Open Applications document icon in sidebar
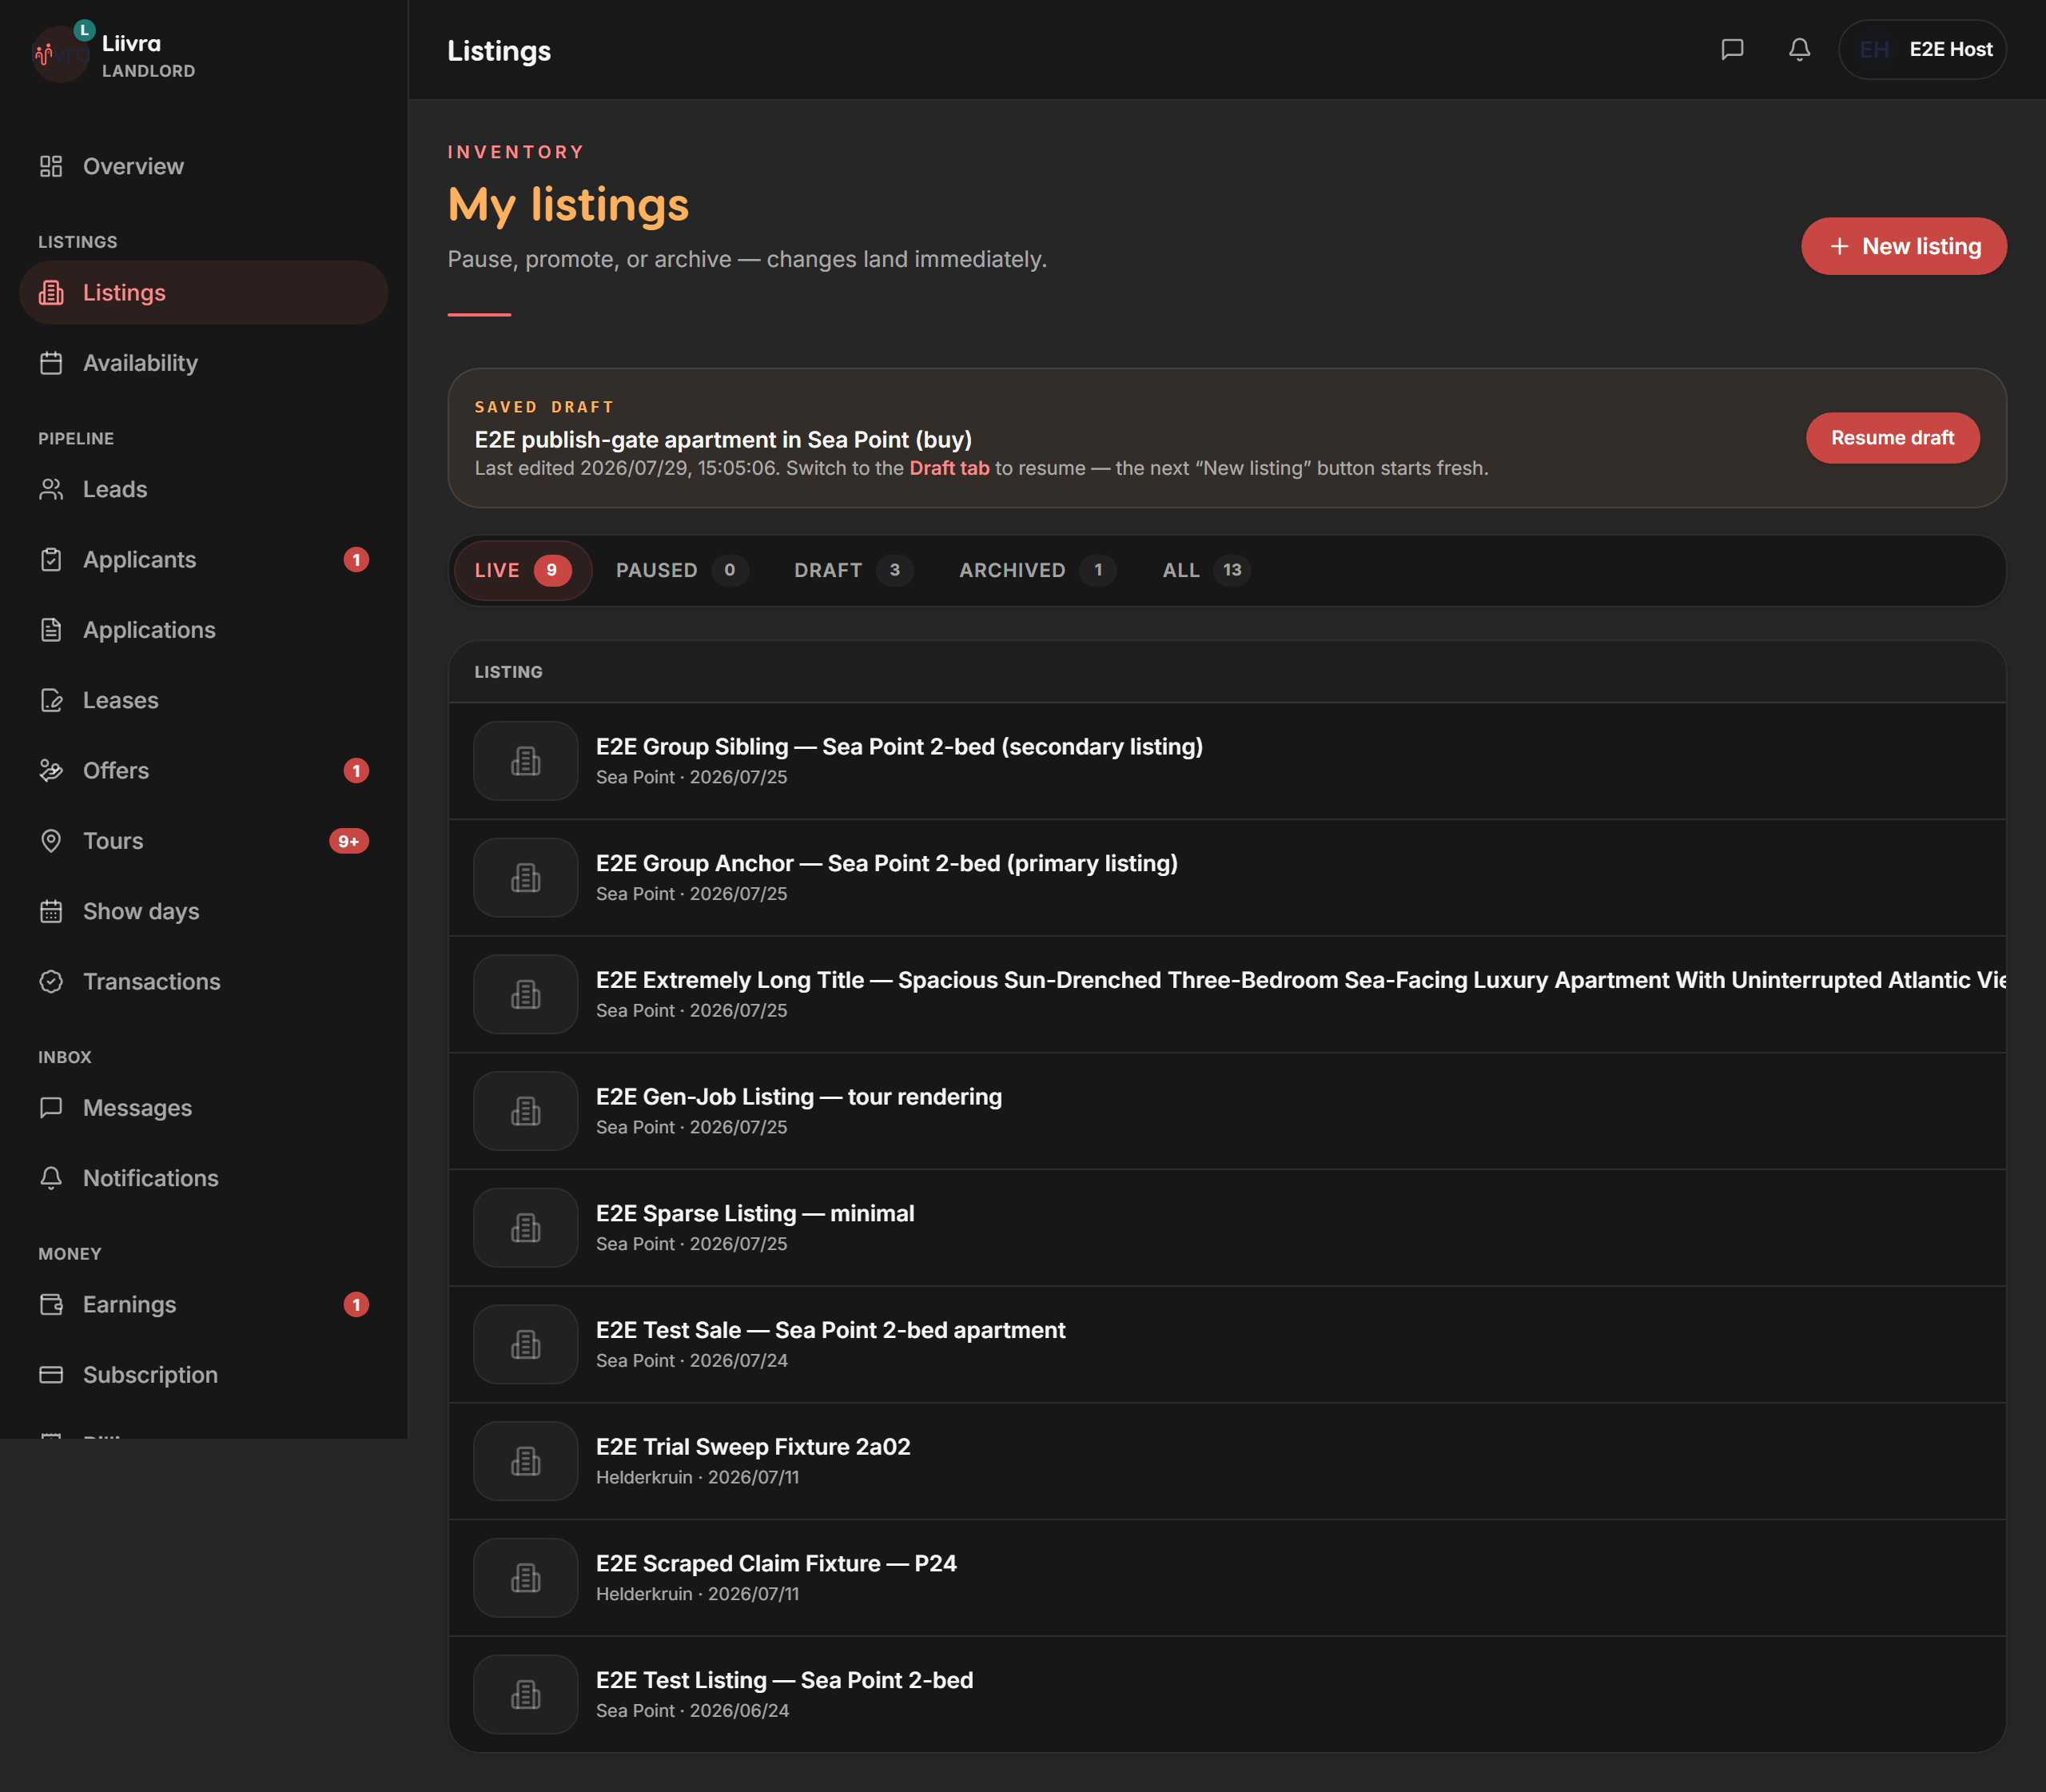This screenshot has width=2046, height=1792. (x=51, y=630)
